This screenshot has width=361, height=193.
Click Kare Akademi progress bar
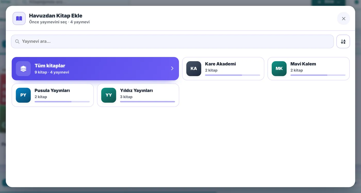click(x=233, y=75)
